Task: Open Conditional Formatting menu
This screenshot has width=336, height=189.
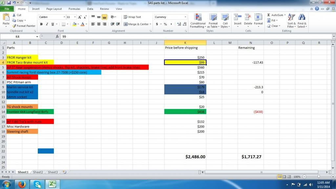Action: pos(198,21)
